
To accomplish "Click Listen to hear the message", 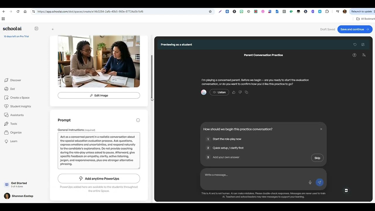I will pyautogui.click(x=219, y=92).
